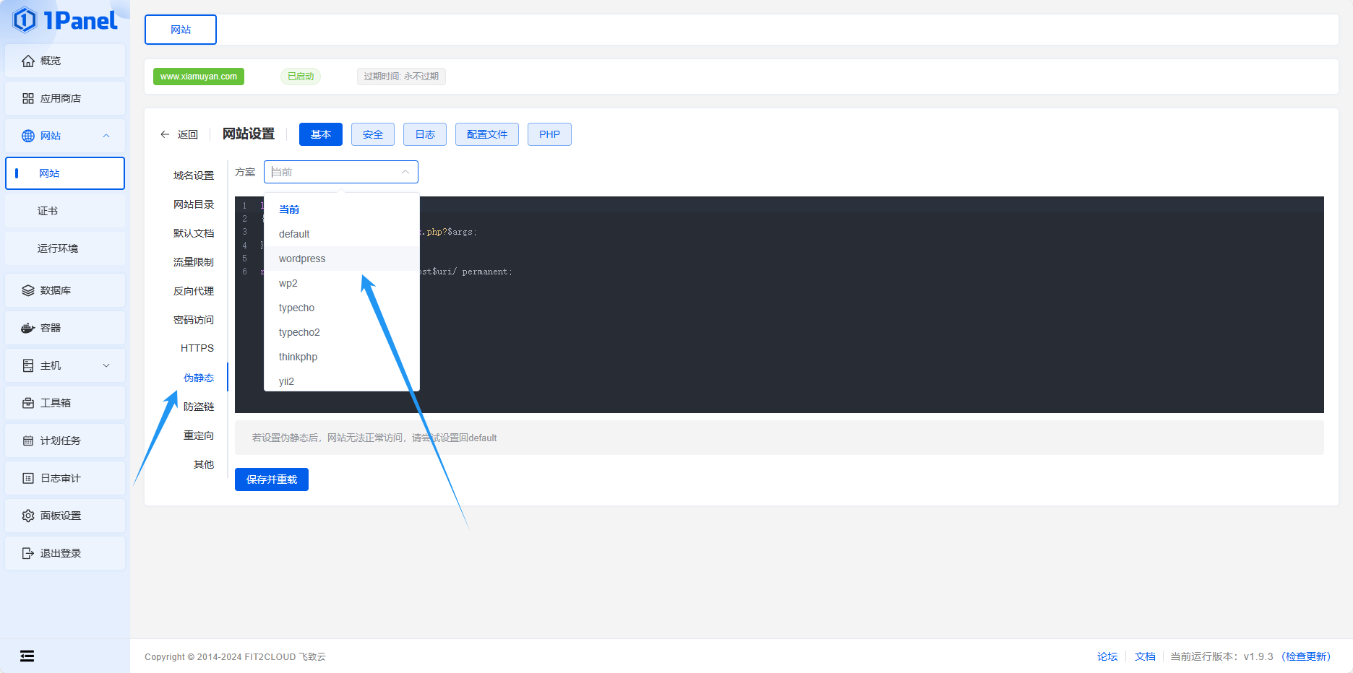The image size is (1353, 673).
Task: Open 网站目录 settings section
Action: [194, 204]
